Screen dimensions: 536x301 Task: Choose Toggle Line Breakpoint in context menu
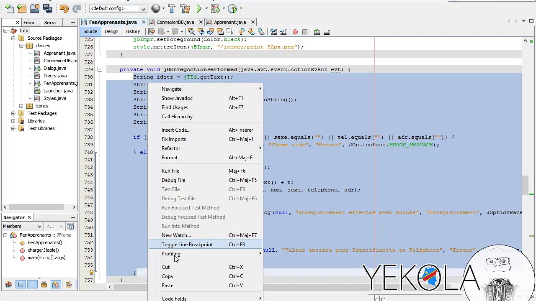tap(205, 245)
